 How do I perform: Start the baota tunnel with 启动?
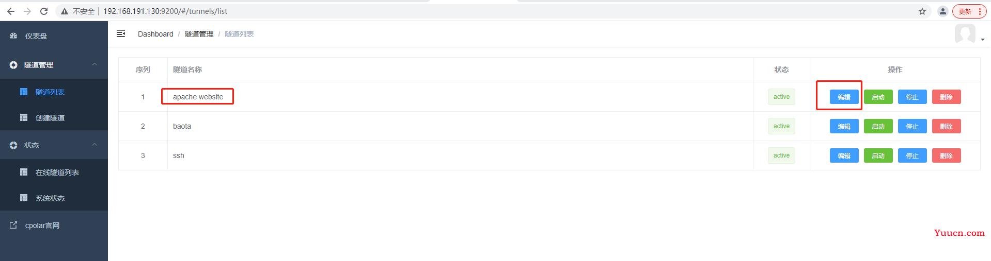click(x=878, y=126)
